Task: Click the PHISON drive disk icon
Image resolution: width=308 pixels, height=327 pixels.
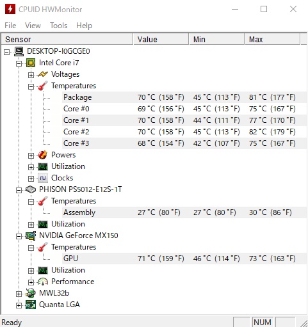Action: point(31,189)
